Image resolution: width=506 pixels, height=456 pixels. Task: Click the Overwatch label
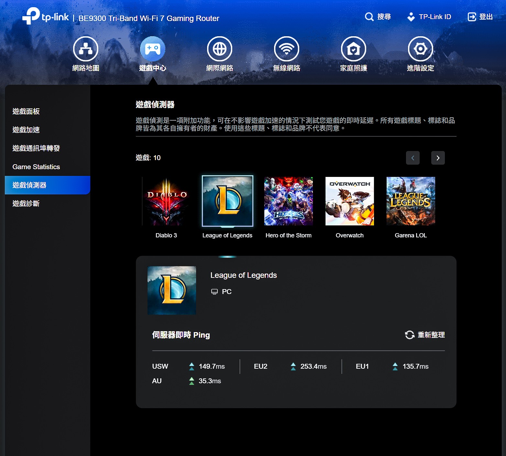[350, 235]
